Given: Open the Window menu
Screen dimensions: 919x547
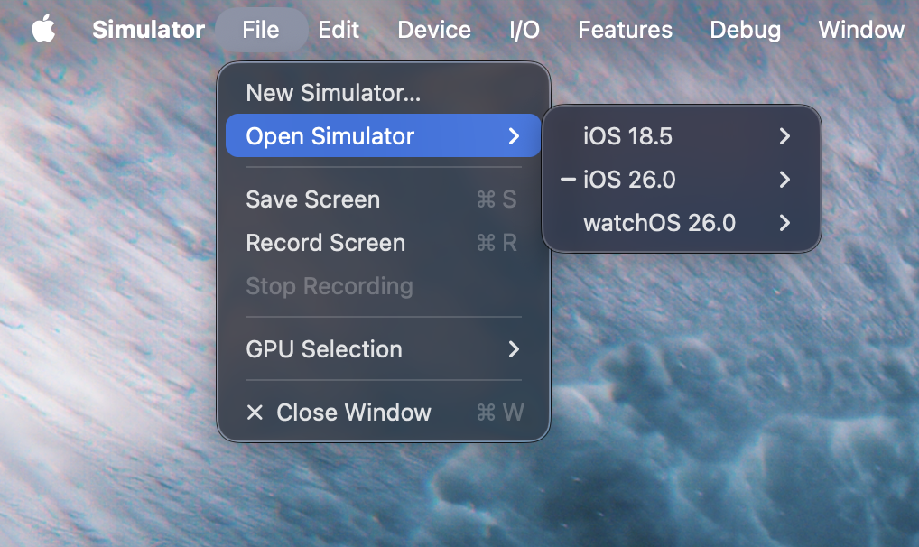Looking at the screenshot, I should 860,30.
